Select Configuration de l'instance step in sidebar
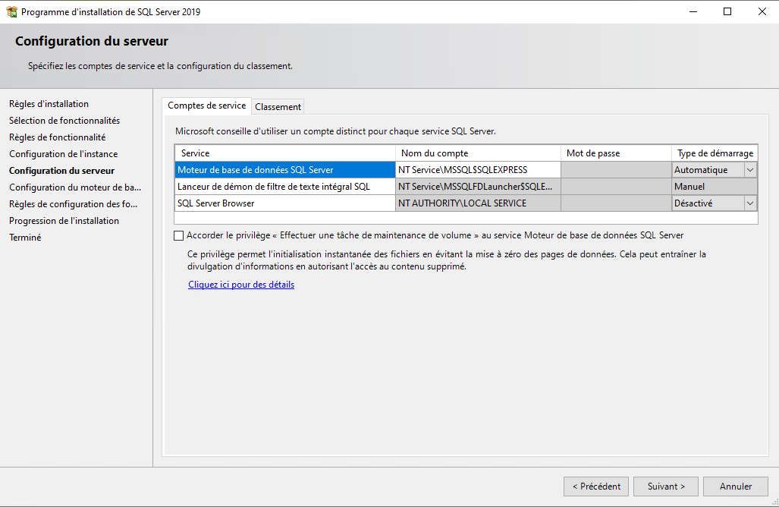The height and width of the screenshot is (507, 779). tap(63, 154)
